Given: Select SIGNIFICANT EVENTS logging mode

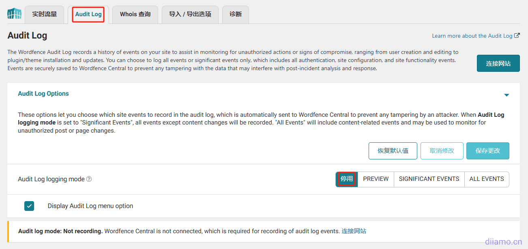Looking at the screenshot, I should (x=429, y=179).
